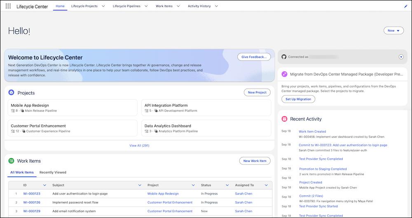Open the Lifecycle Pipelines tab
This screenshot has width=412, height=218.
[126, 6]
